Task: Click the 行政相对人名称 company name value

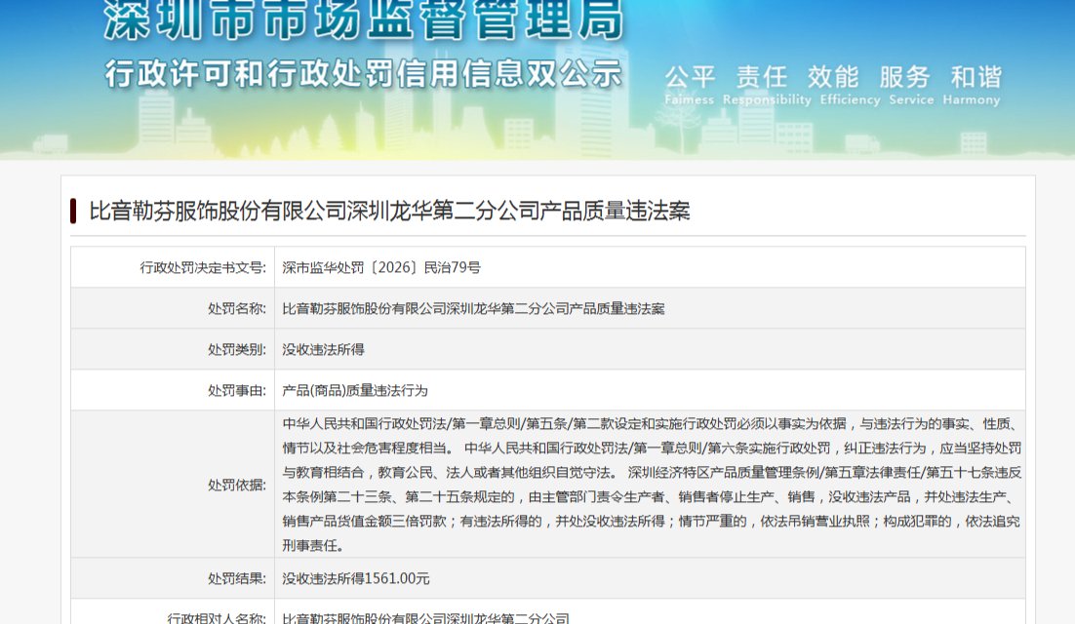Action: point(425,618)
